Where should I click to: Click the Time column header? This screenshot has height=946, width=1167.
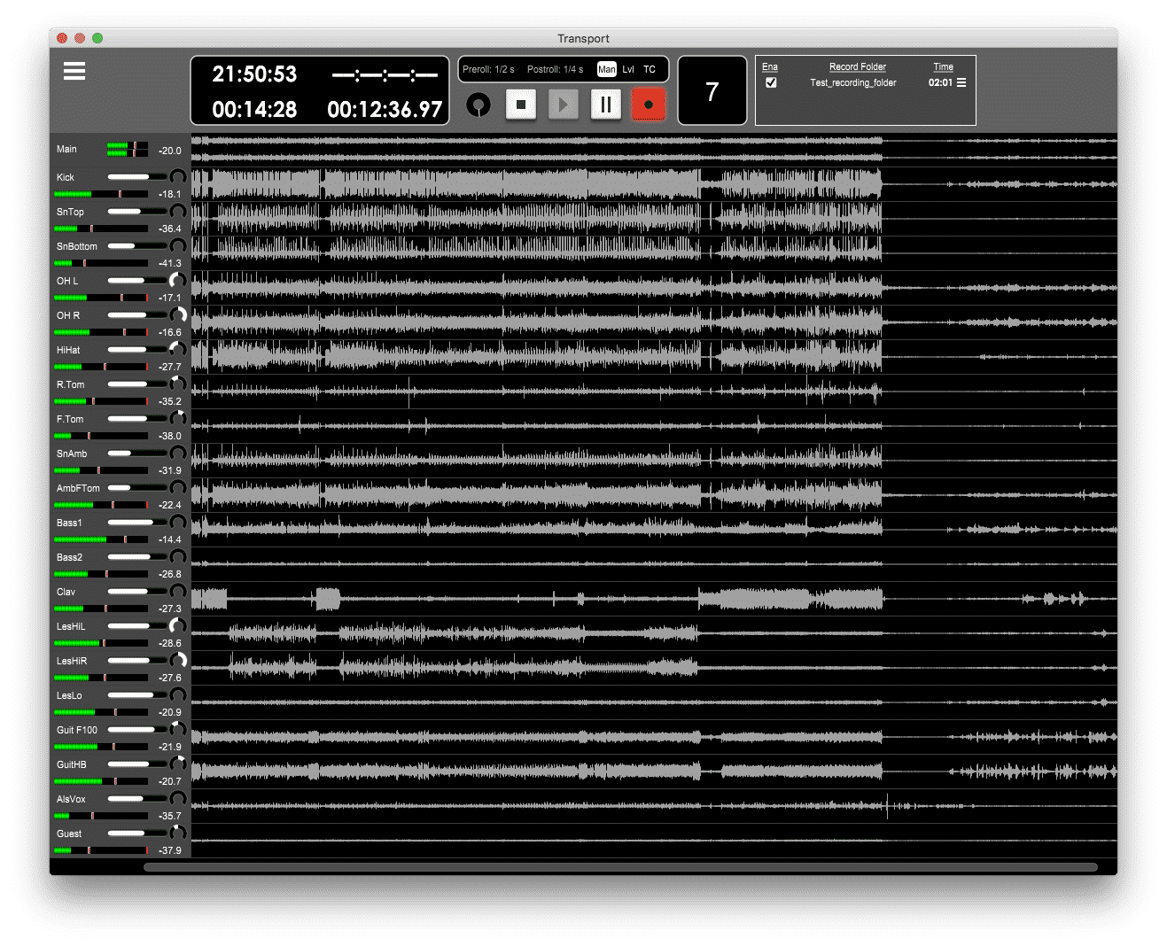[943, 66]
